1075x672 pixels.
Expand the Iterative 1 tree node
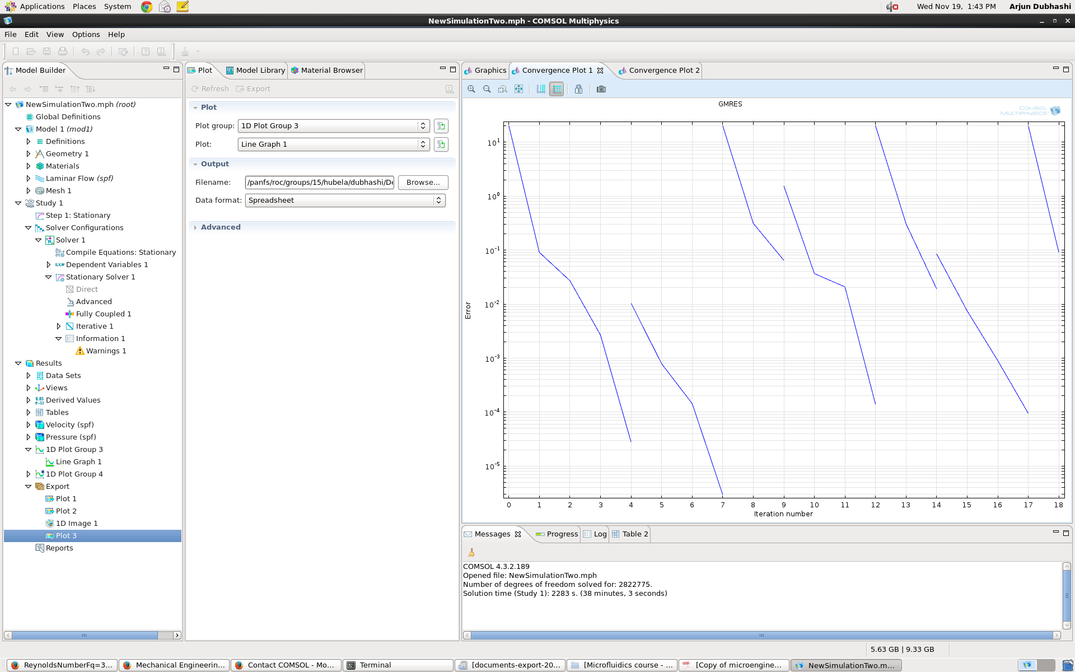(59, 326)
